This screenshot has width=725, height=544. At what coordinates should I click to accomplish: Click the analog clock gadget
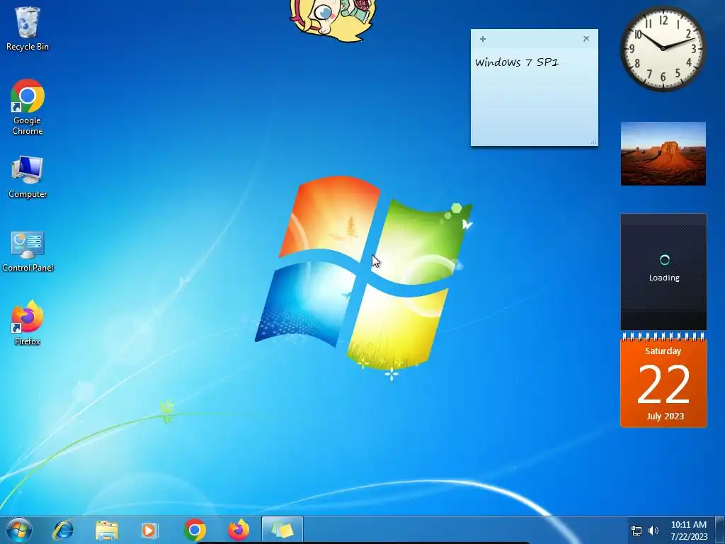[x=663, y=48]
